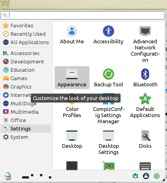Open the green circuit card item
The width and height of the screenshot is (167, 183).
point(109,165)
